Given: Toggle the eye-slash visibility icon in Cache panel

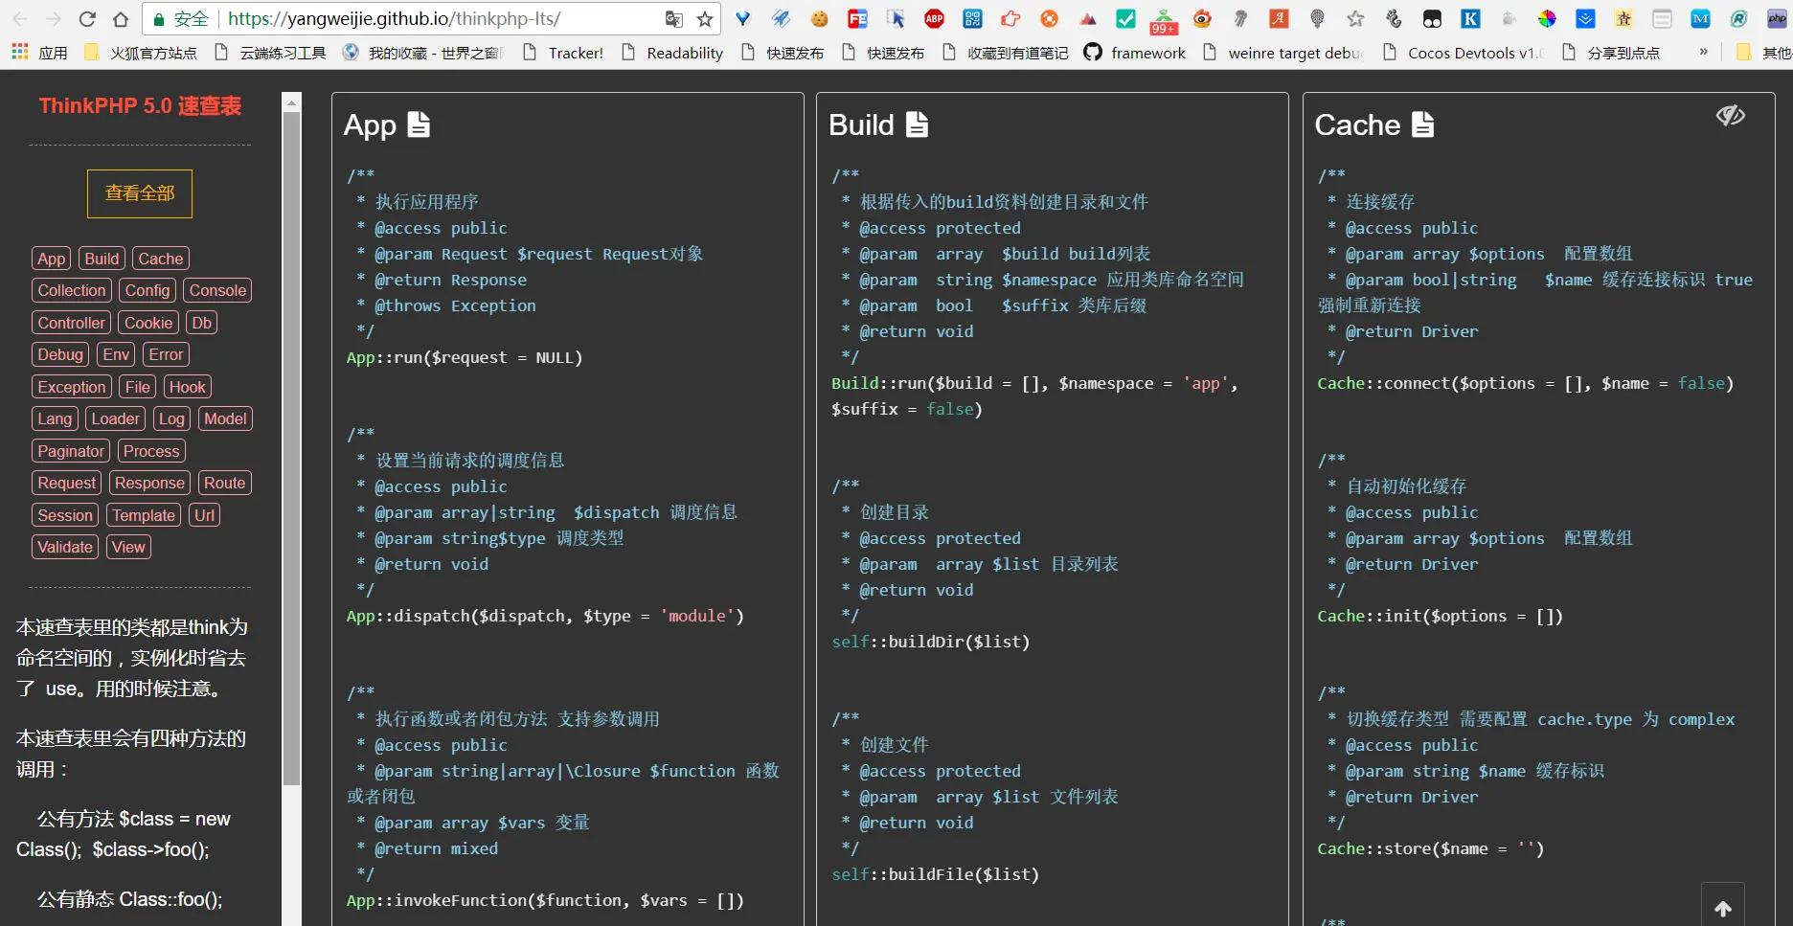Looking at the screenshot, I should (x=1730, y=116).
